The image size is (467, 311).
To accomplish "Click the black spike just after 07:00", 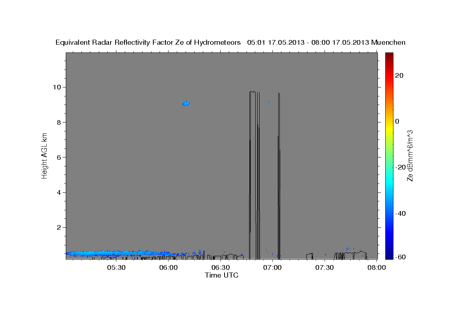I will [279, 175].
